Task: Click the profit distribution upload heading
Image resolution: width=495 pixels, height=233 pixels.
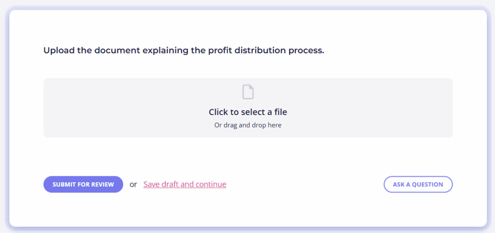Action: (184, 50)
